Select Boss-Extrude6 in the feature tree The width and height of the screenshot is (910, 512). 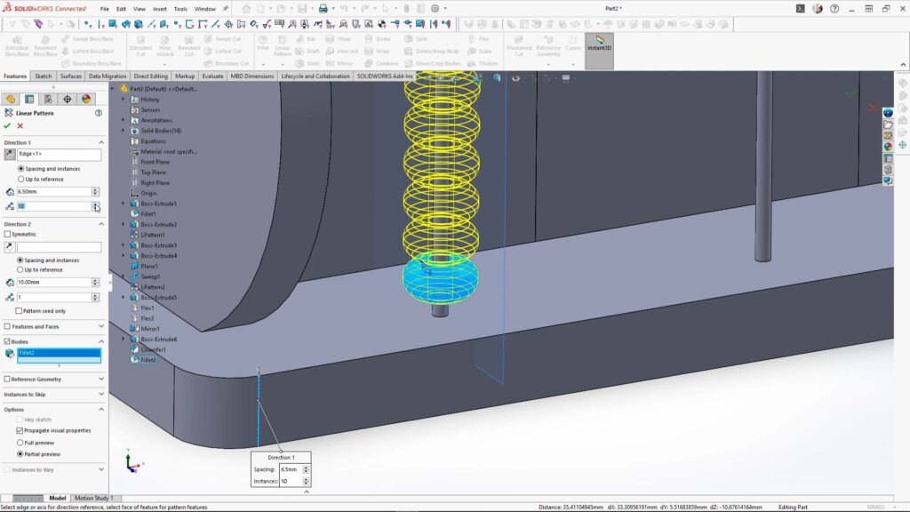(x=158, y=340)
